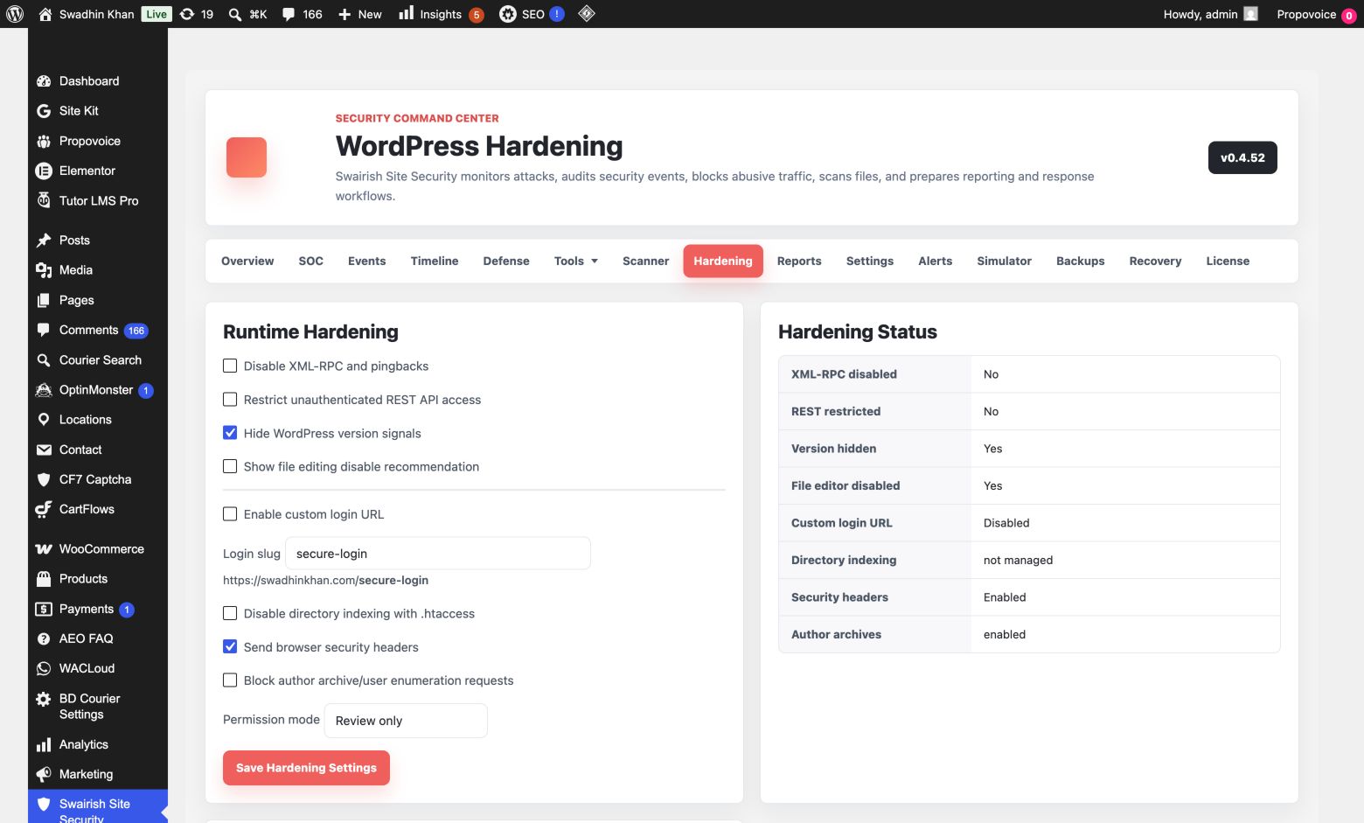Click the plus icon for New content
1364x823 pixels.
coord(344,14)
